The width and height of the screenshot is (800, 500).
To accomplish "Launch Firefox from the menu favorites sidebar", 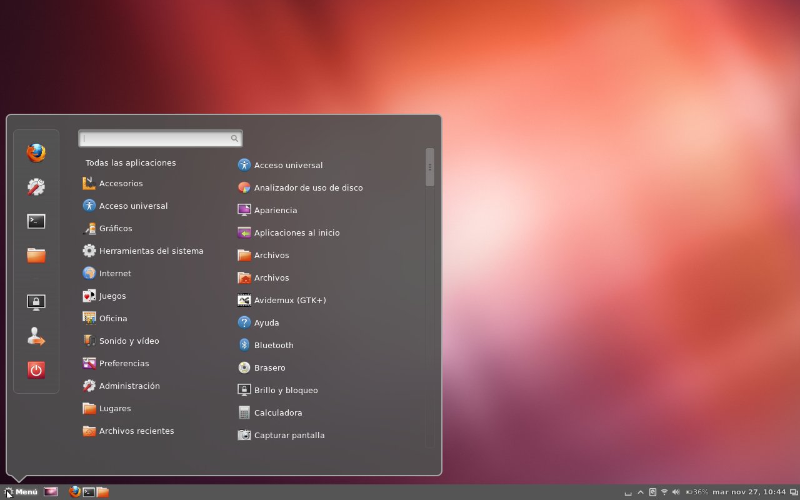I will [36, 152].
